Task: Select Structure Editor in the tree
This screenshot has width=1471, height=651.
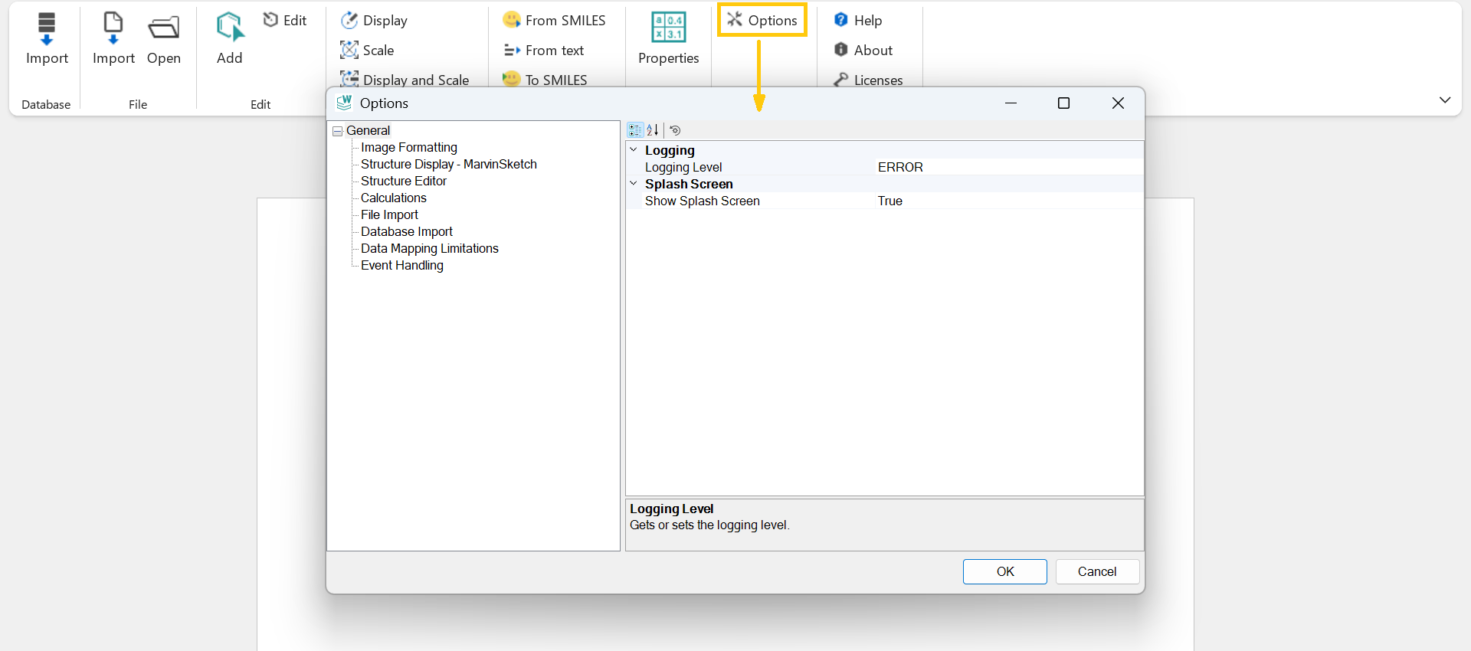Action: point(404,181)
